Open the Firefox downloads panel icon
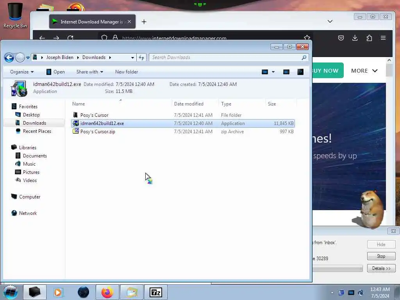400x300 pixels. 355,38
